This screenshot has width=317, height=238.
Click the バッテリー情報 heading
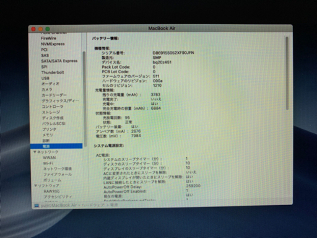click(105, 38)
